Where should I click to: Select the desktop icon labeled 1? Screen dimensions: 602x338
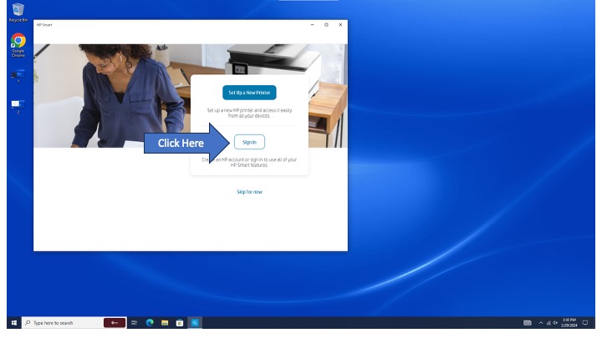pyautogui.click(x=18, y=75)
